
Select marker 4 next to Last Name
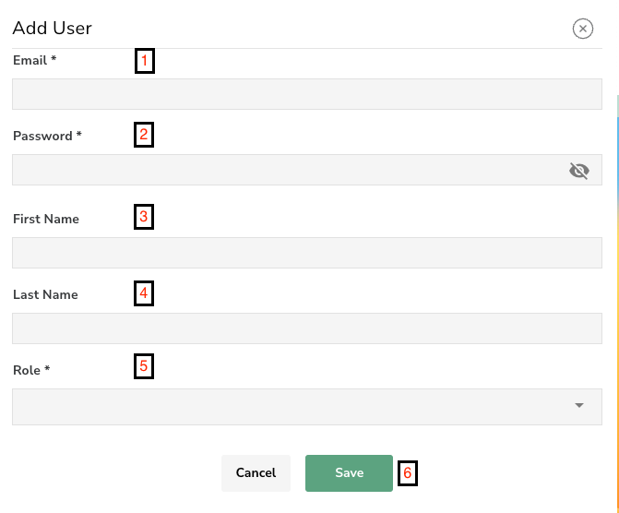tap(144, 293)
